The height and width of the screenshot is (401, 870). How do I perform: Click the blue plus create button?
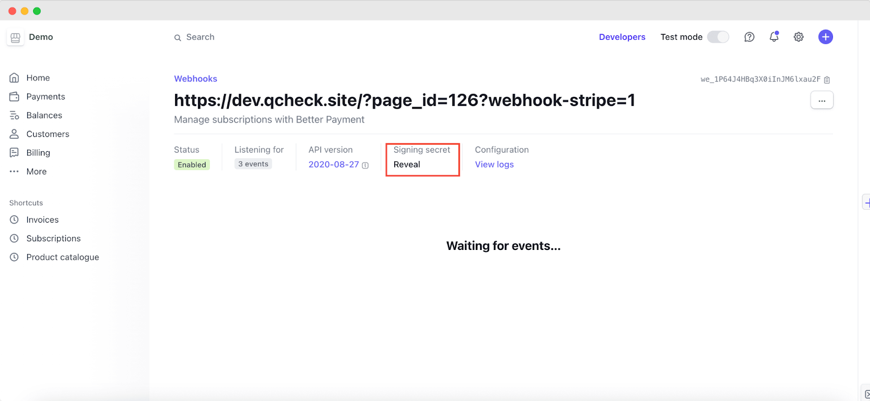click(x=825, y=37)
